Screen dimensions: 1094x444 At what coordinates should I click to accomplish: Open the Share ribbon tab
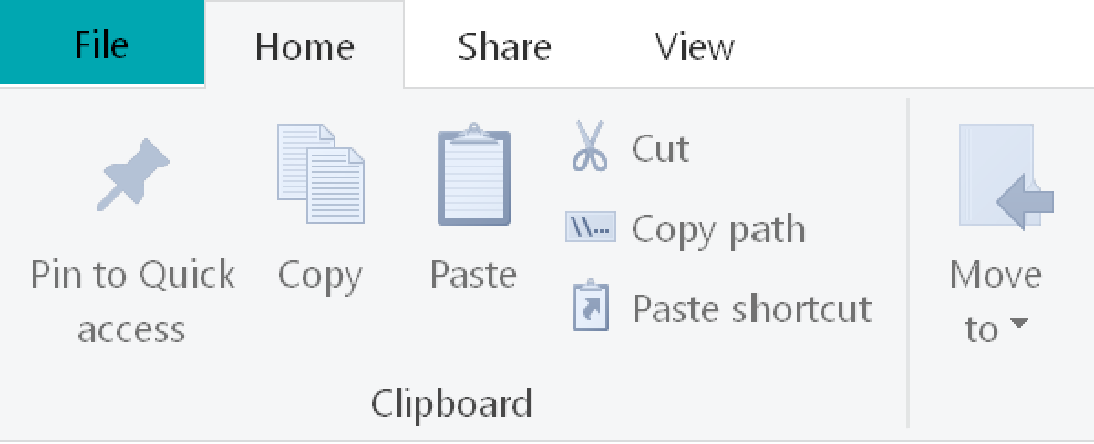click(504, 45)
